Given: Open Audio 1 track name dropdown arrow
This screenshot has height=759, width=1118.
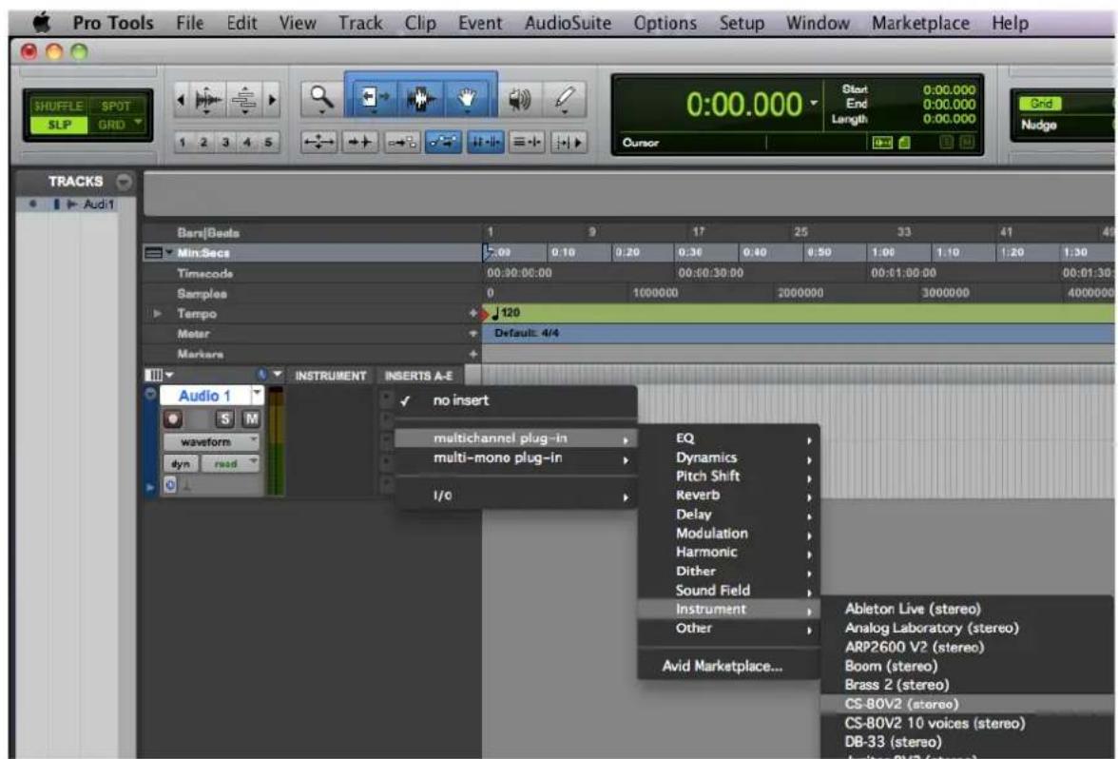Looking at the screenshot, I should pyautogui.click(x=257, y=395).
